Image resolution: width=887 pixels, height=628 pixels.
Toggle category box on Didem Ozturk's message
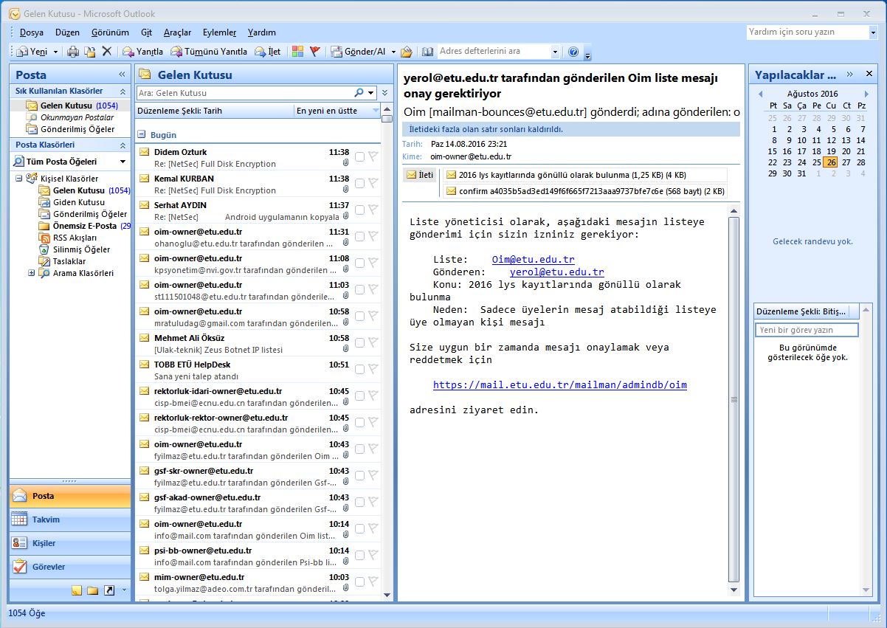click(x=359, y=156)
